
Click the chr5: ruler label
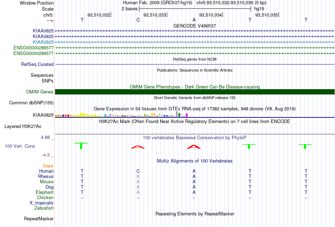[48, 15]
